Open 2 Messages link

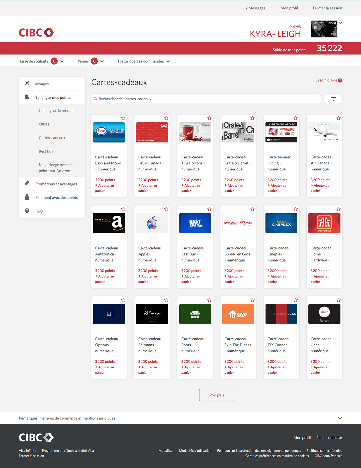tap(255, 8)
